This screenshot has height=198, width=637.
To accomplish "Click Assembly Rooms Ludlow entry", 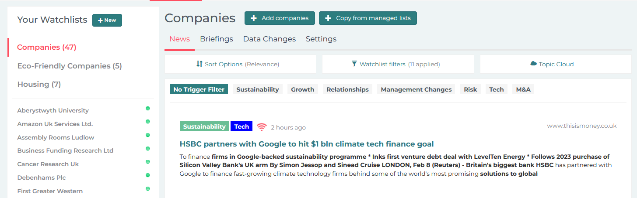I will pos(56,137).
